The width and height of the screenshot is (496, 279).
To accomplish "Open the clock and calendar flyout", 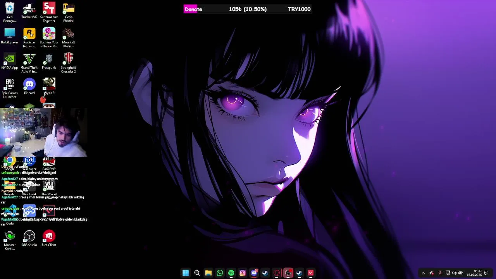I will pos(474,273).
